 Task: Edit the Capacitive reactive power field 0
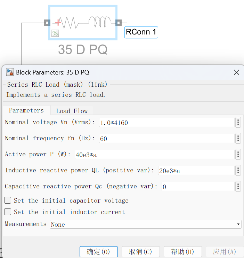(198, 187)
